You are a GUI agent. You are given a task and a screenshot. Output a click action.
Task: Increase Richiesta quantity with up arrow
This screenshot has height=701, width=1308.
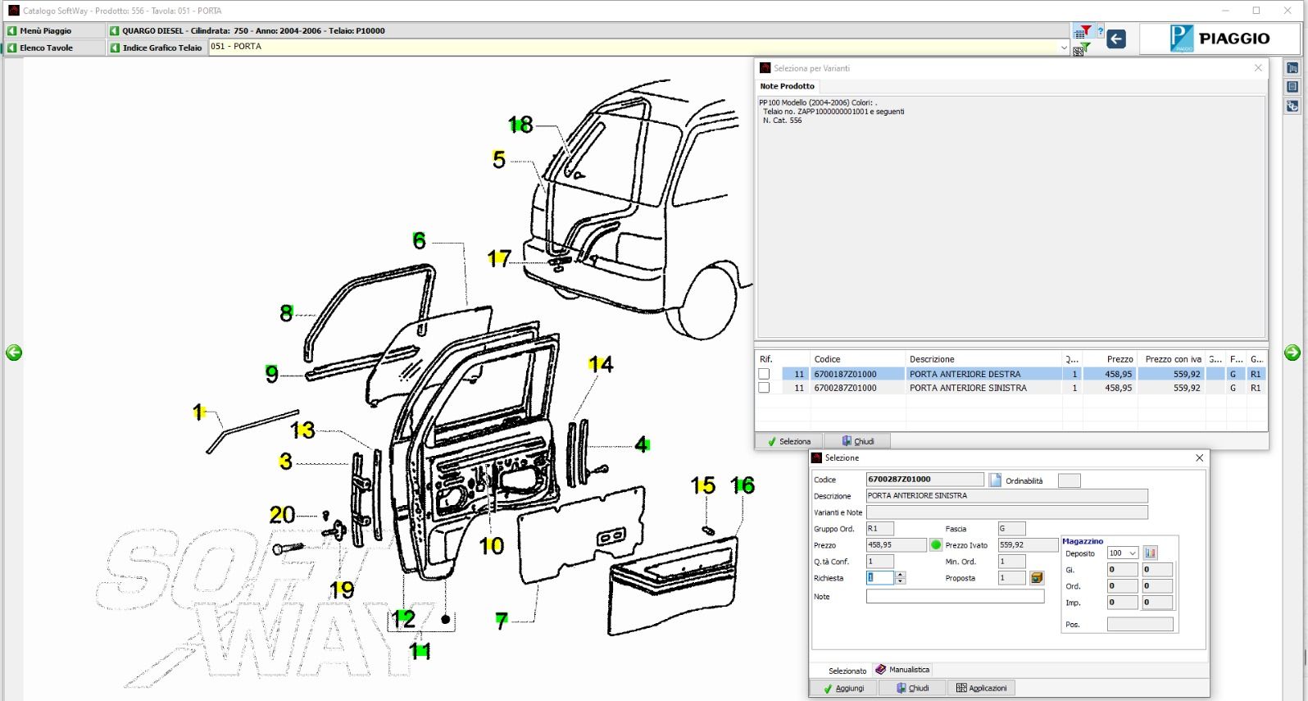click(x=901, y=575)
